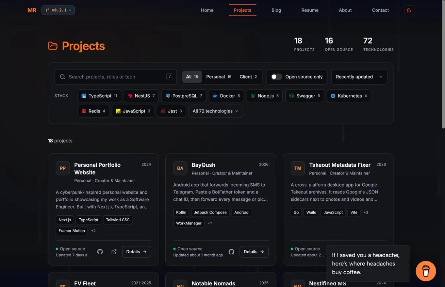This screenshot has width=445, height=287.
Task: Filter by Redis stack chip
Action: pos(93,111)
